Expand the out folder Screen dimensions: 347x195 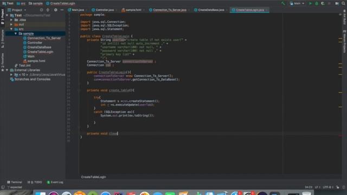11,24
